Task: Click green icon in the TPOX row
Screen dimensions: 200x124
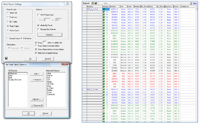Action: [104, 65]
